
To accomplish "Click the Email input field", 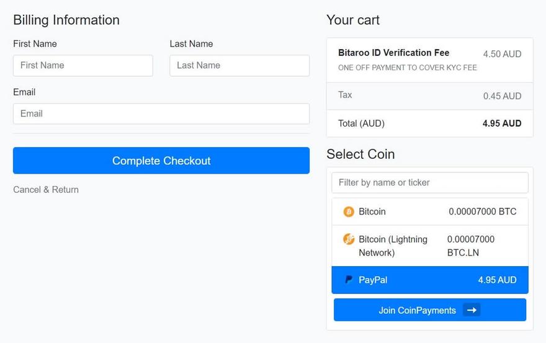I will [x=161, y=114].
